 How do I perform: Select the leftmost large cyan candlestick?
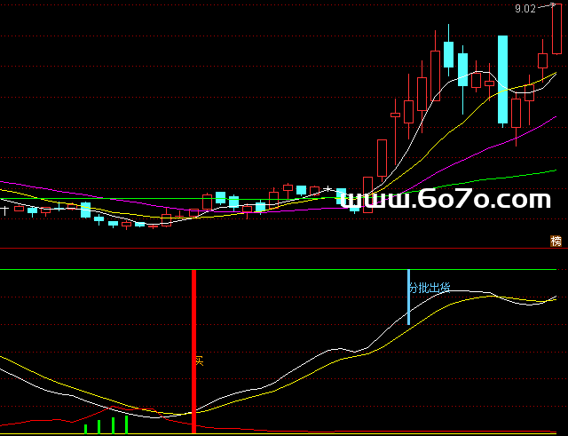[85, 210]
